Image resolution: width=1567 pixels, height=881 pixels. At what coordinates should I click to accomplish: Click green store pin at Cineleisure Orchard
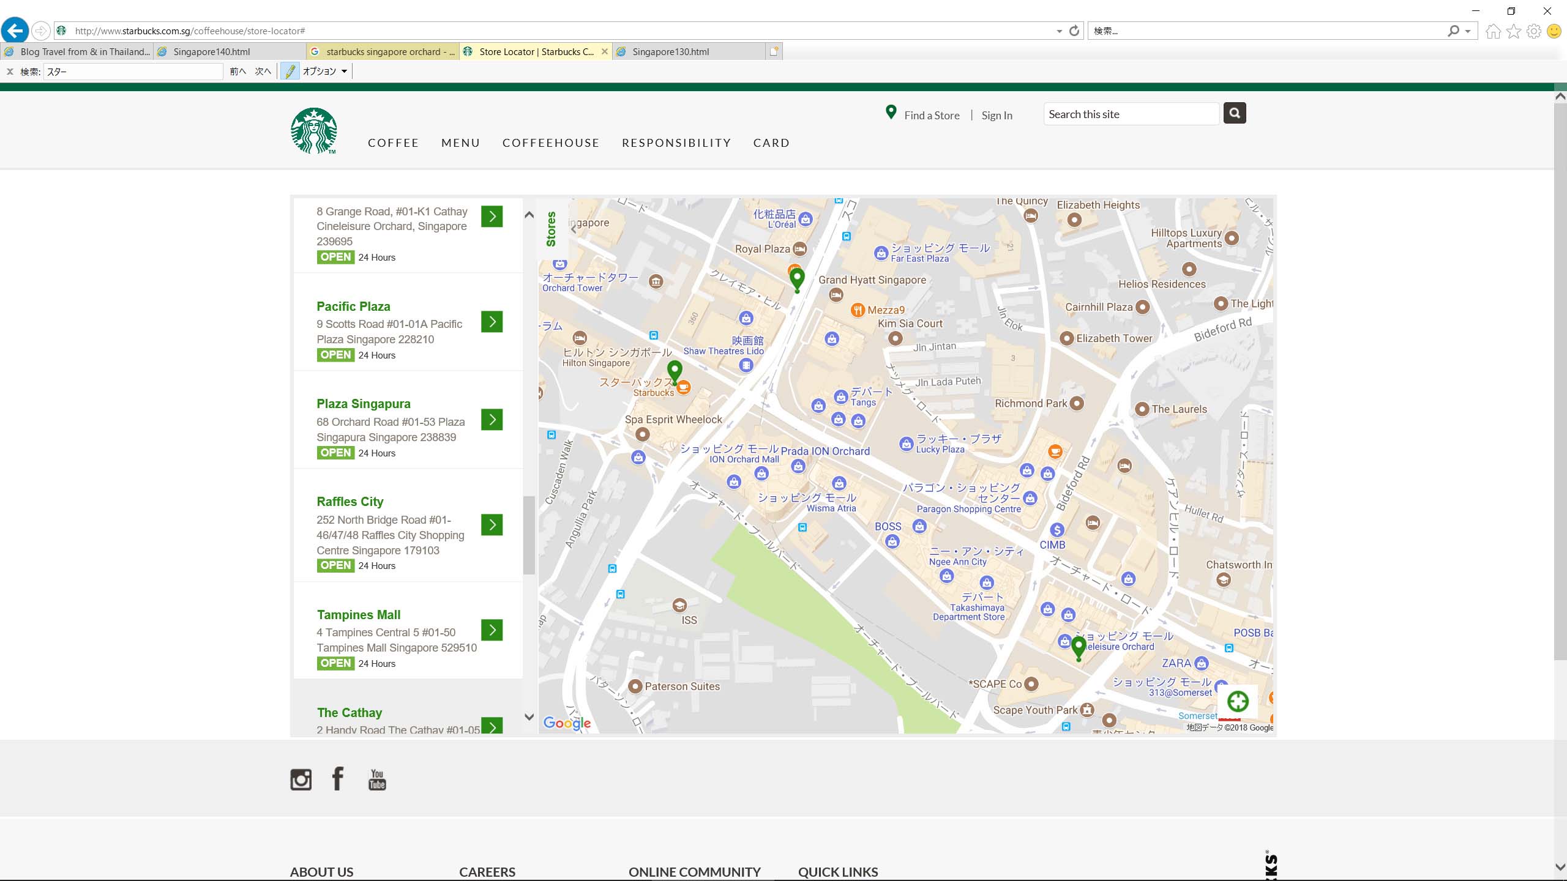tap(1079, 649)
